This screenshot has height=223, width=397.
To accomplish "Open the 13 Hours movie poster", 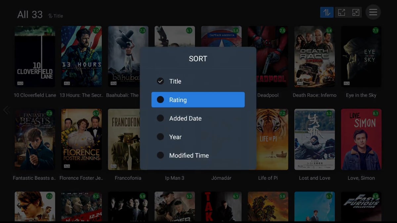I will point(81,56).
